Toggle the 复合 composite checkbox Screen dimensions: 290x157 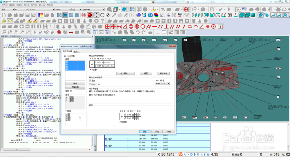click(90, 81)
